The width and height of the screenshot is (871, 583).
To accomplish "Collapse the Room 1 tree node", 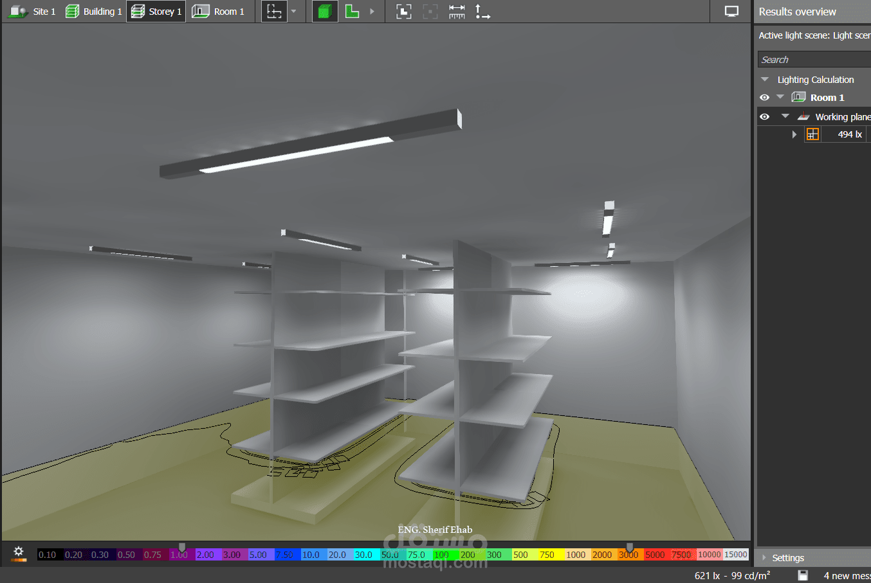I will [780, 97].
